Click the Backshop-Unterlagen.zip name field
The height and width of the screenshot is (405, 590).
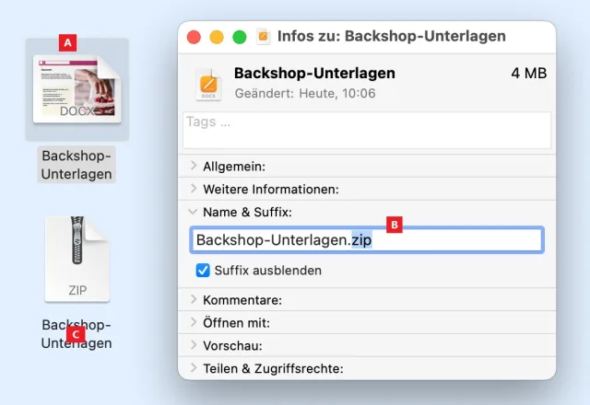pos(367,239)
